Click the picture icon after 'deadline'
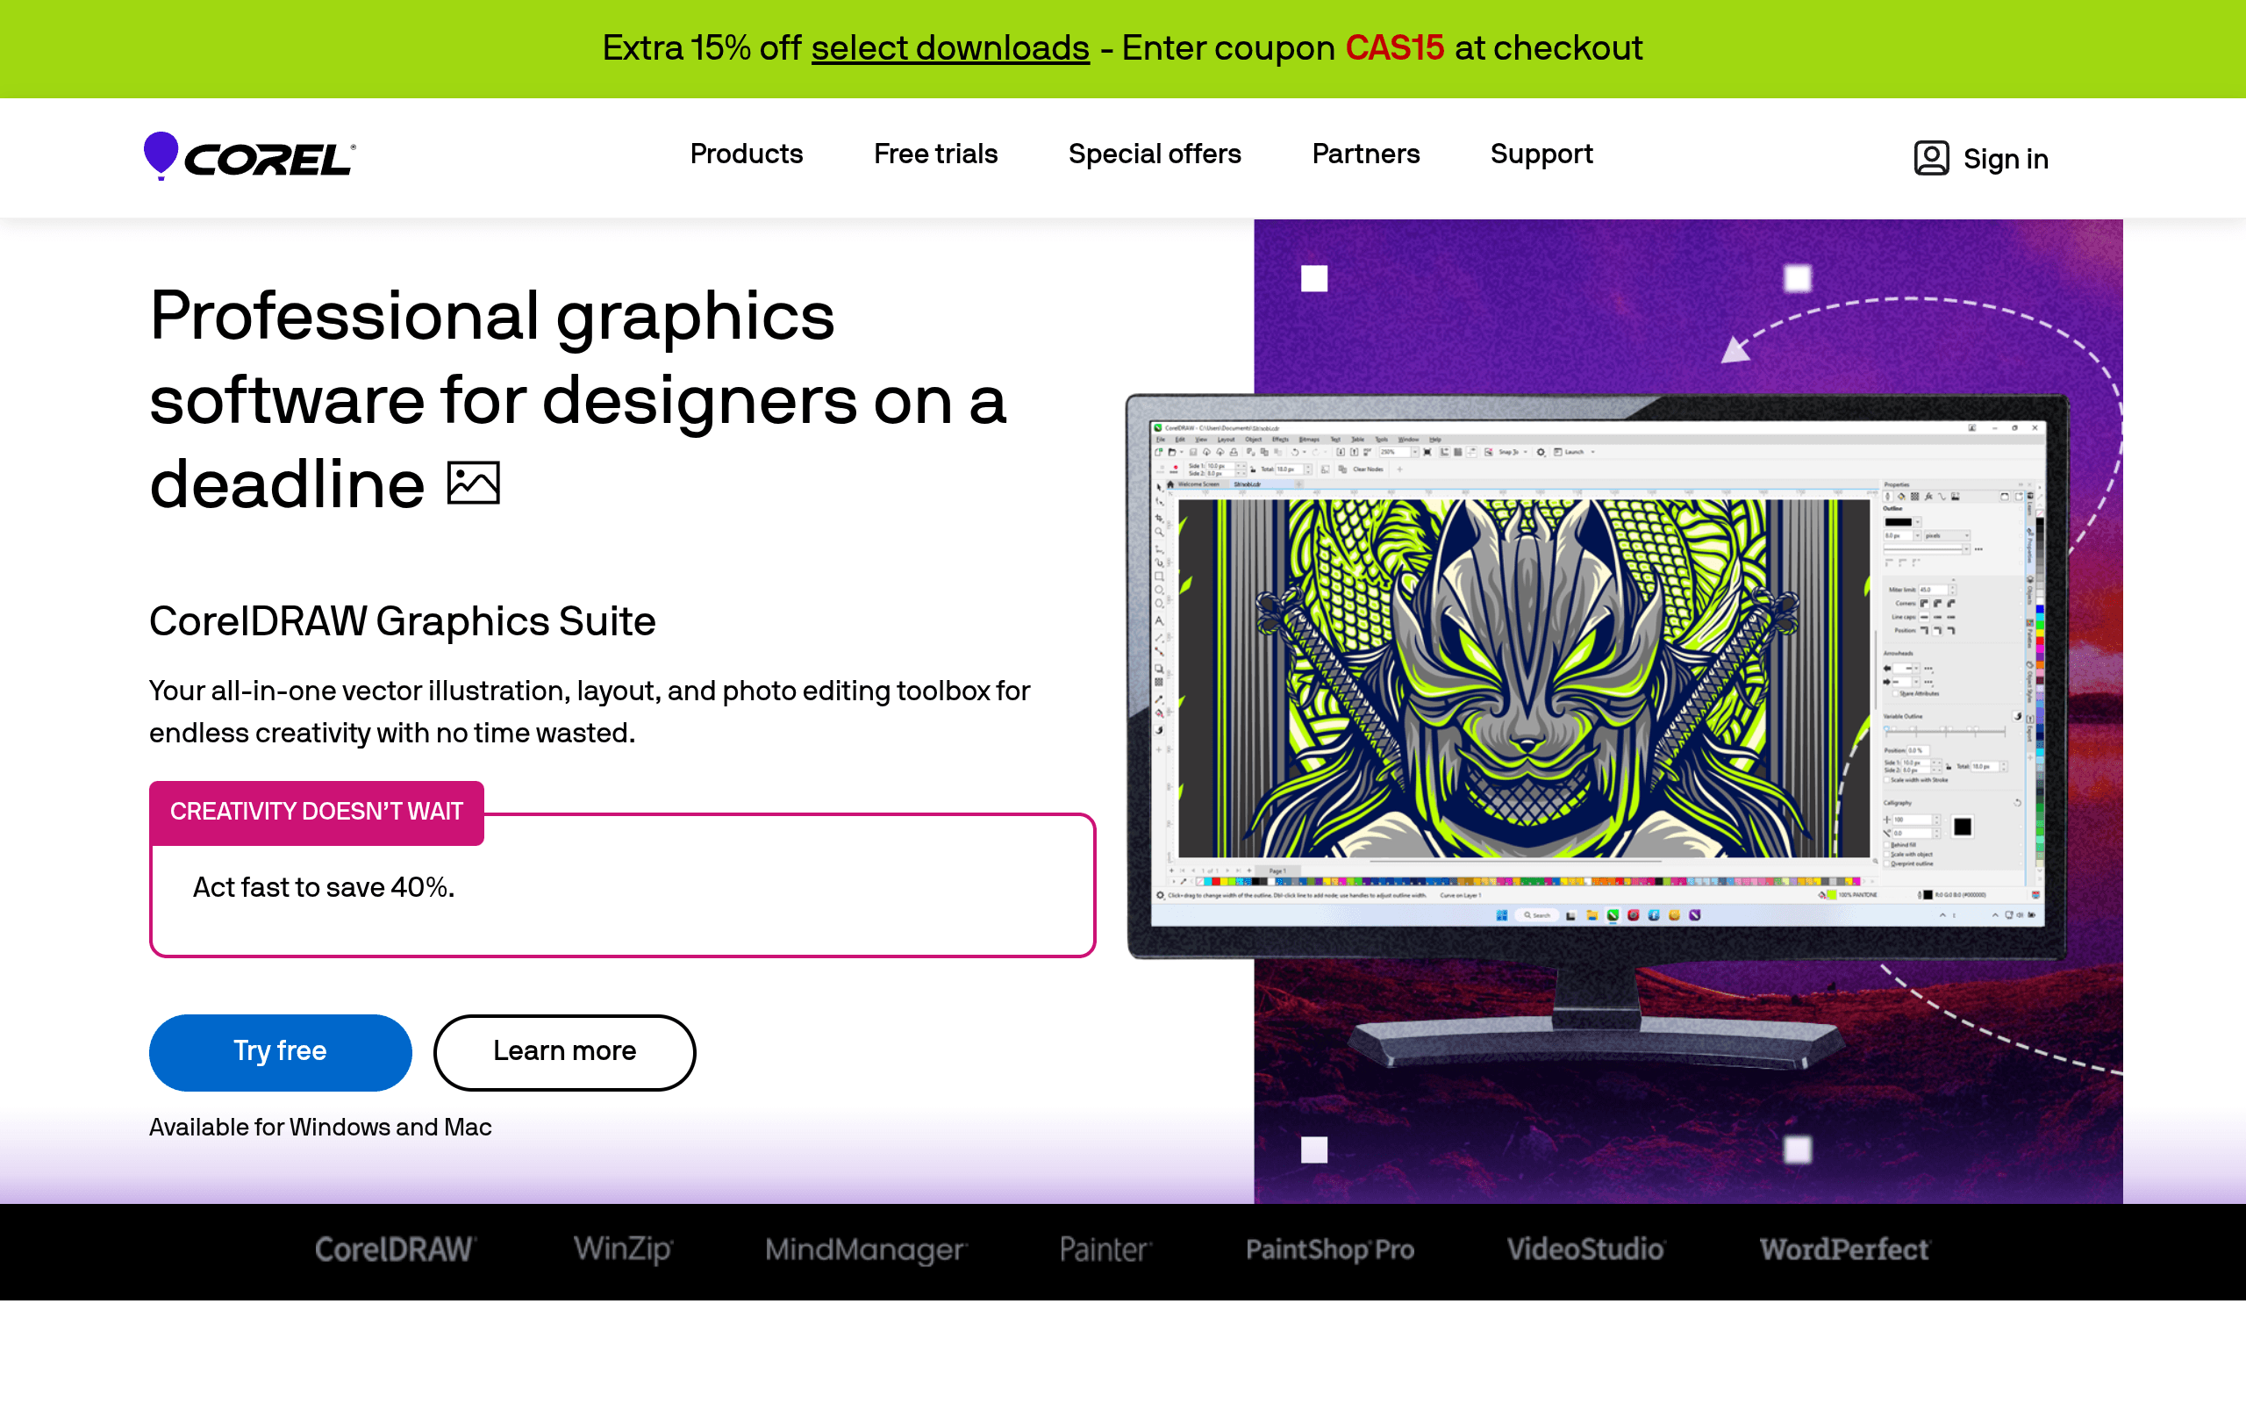 [474, 483]
